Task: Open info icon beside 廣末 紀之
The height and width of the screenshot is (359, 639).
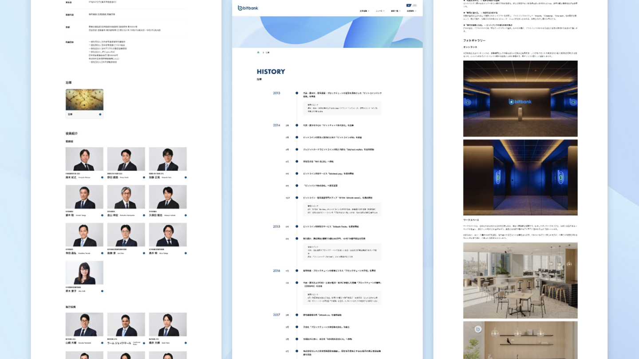Action: click(x=102, y=177)
